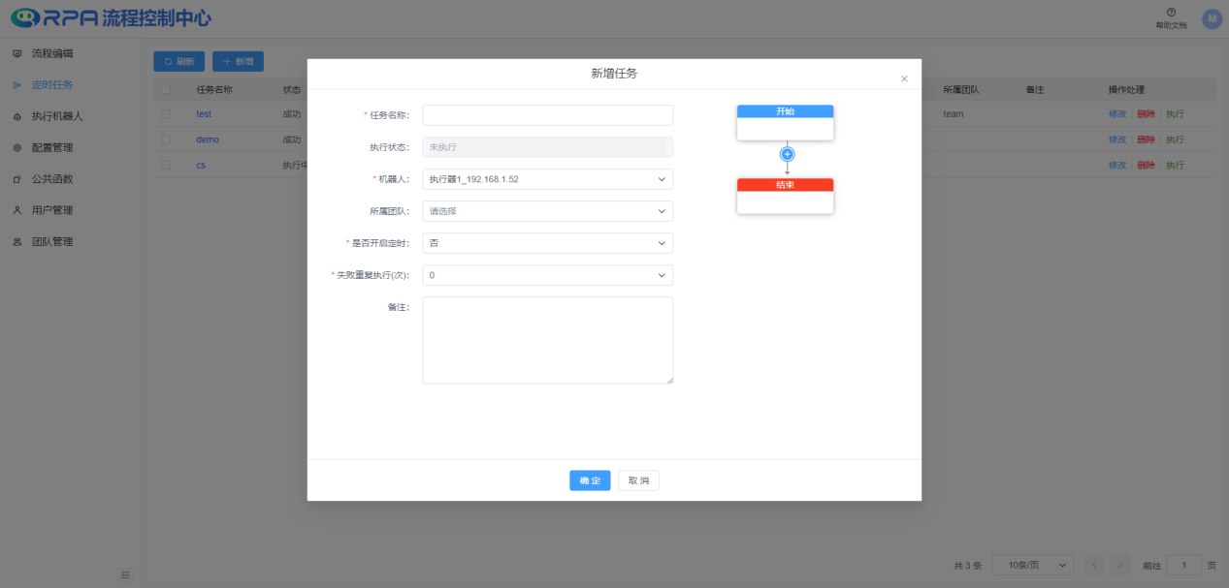
Task: Expand the 失败重复执行 count dropdown
Action: pos(547,275)
